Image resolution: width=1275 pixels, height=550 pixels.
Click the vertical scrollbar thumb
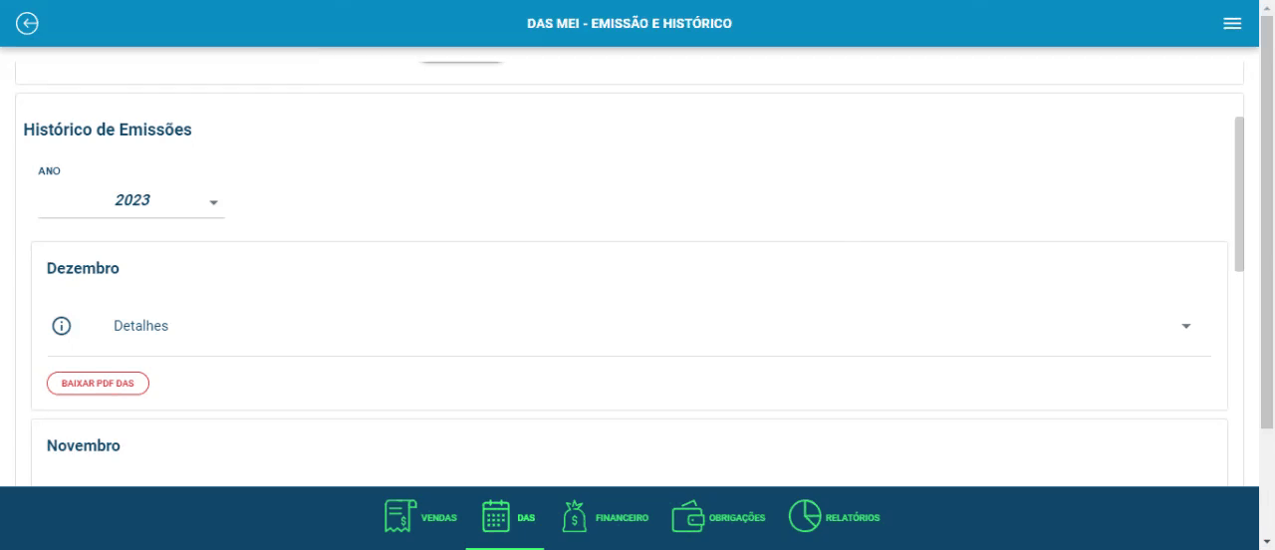pyautogui.click(x=1238, y=194)
